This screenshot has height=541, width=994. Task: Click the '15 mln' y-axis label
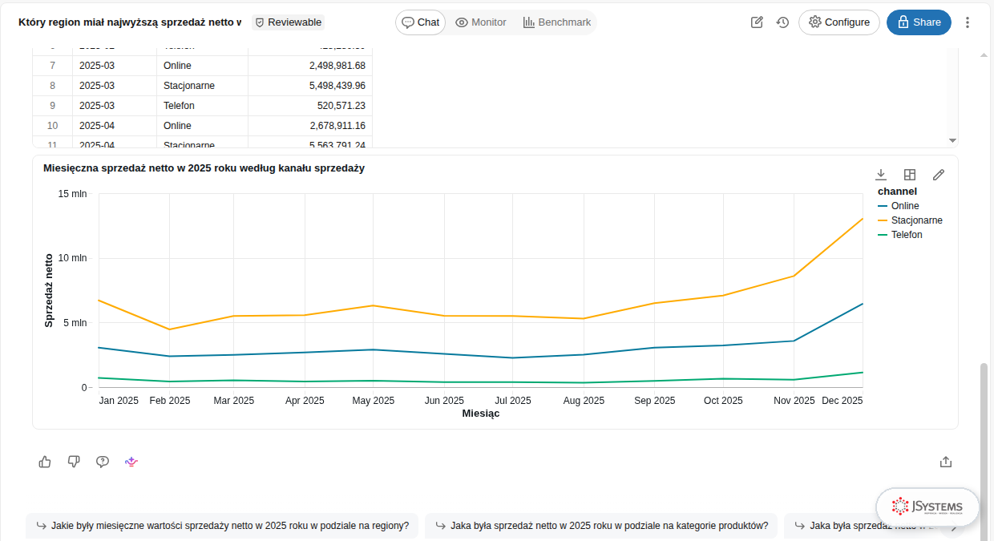coord(73,193)
